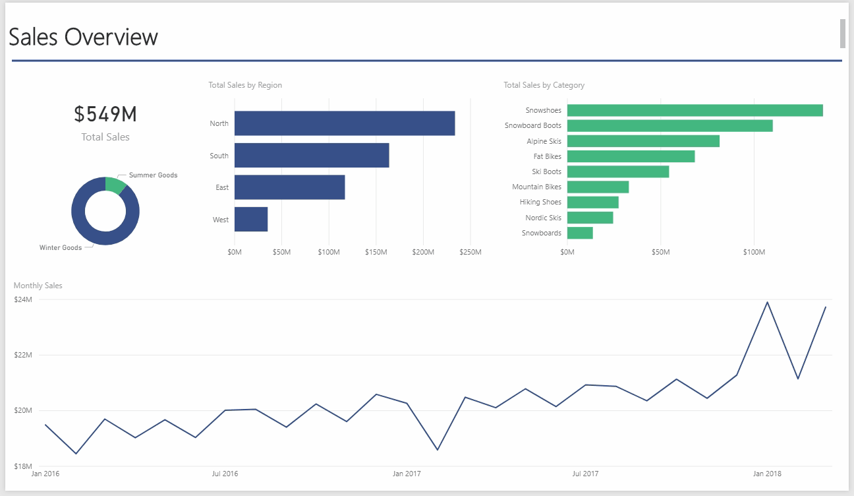
Task: Click the Fat Bikes category bar
Action: pyautogui.click(x=631, y=156)
